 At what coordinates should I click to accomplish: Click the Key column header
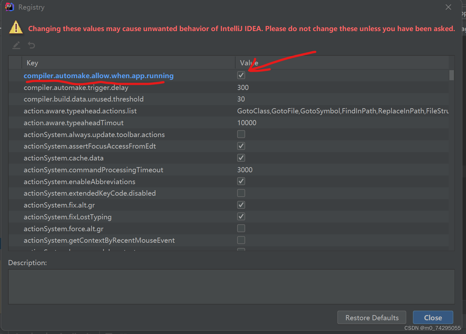[32, 63]
